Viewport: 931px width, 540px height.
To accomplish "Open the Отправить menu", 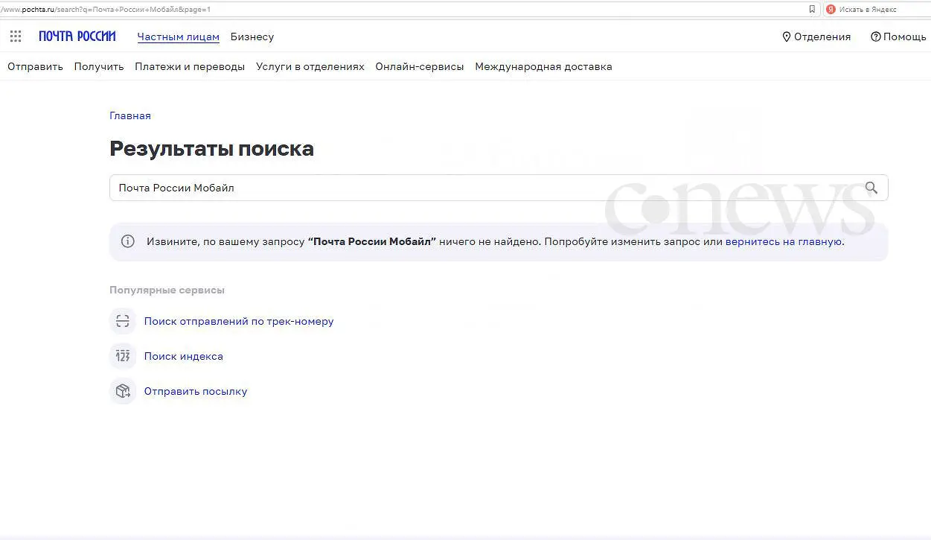I will point(35,66).
